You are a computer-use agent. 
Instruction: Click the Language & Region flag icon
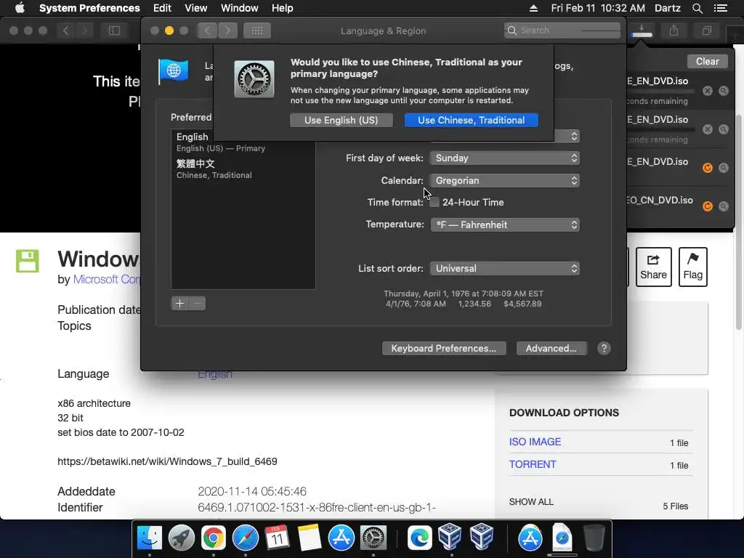(x=173, y=72)
